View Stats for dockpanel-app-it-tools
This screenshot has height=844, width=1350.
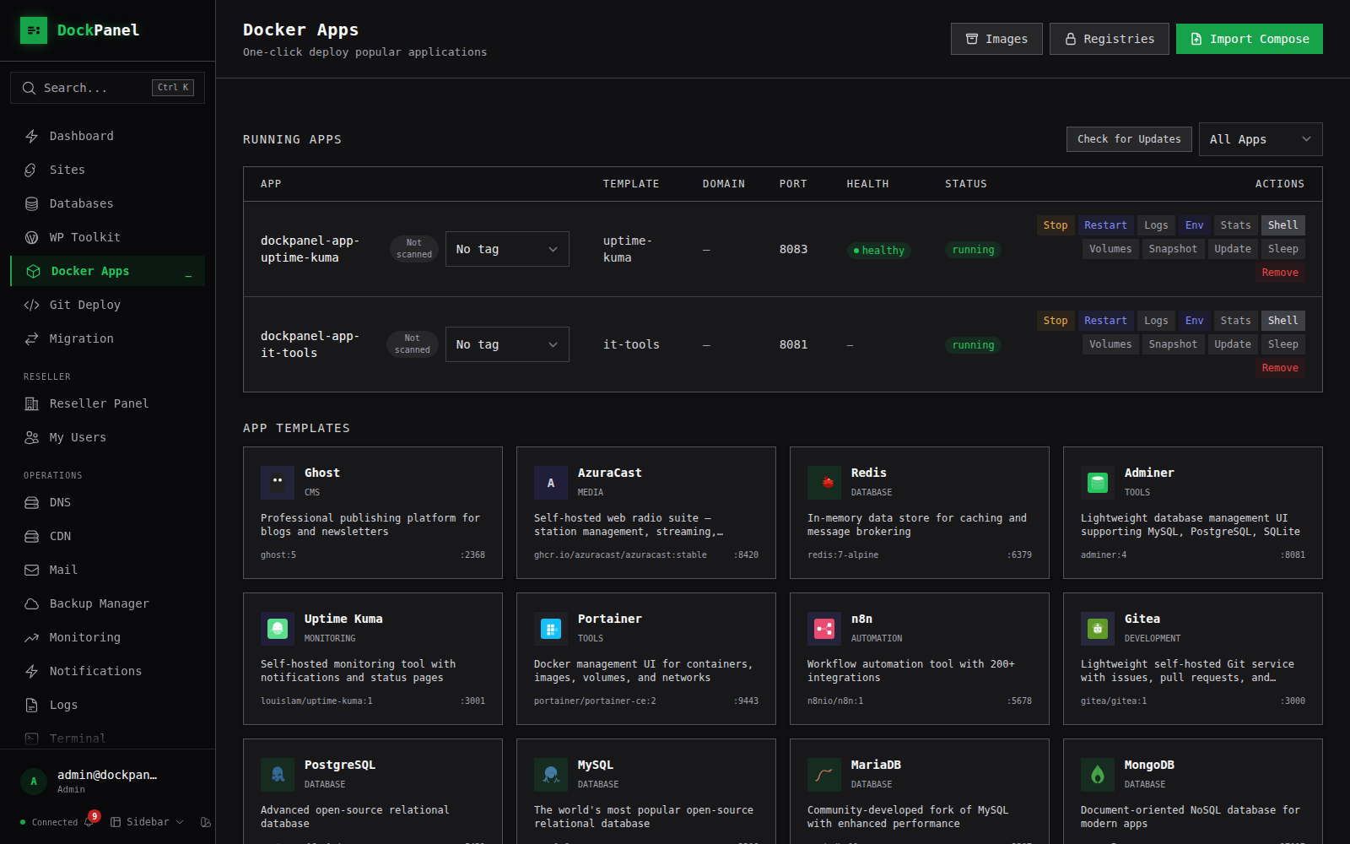1235,321
